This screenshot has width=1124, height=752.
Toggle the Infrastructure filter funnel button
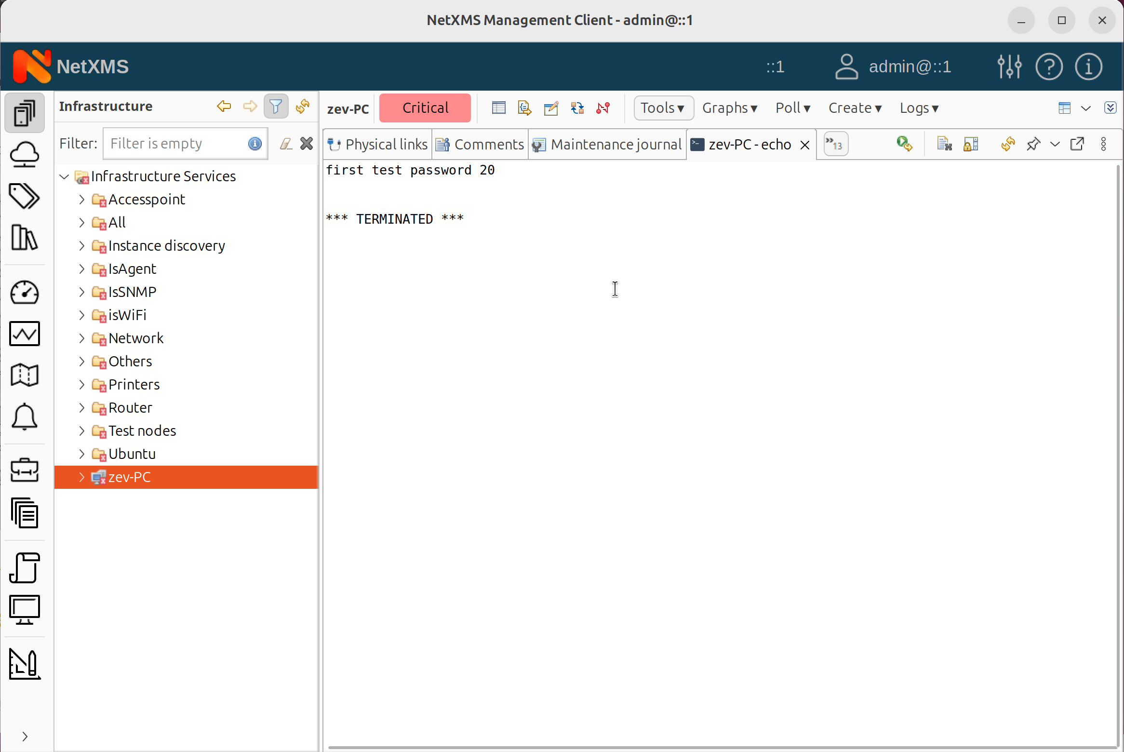(x=276, y=106)
